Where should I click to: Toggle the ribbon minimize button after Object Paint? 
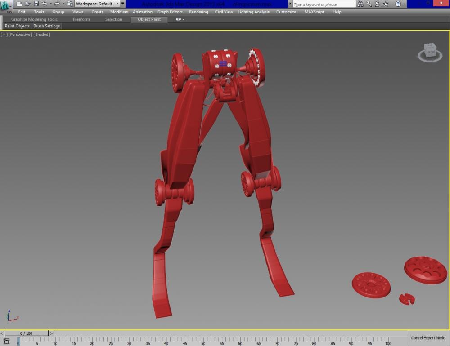tap(179, 19)
